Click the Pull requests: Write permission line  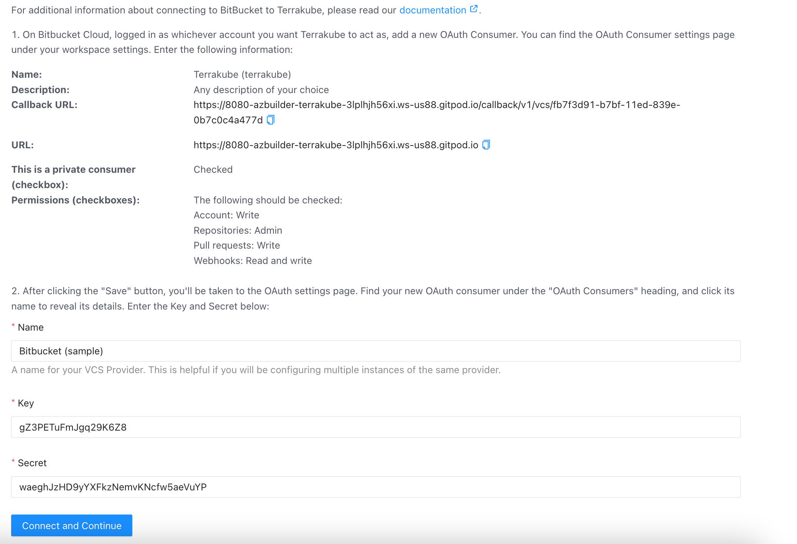click(237, 246)
